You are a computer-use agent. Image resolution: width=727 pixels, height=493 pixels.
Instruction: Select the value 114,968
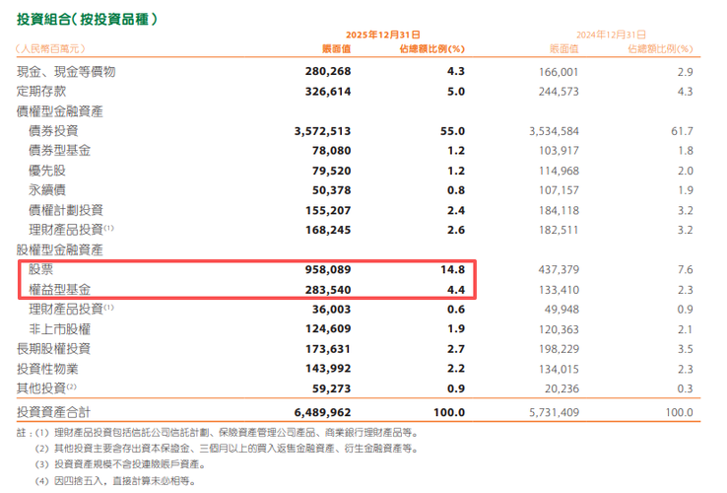pos(559,171)
